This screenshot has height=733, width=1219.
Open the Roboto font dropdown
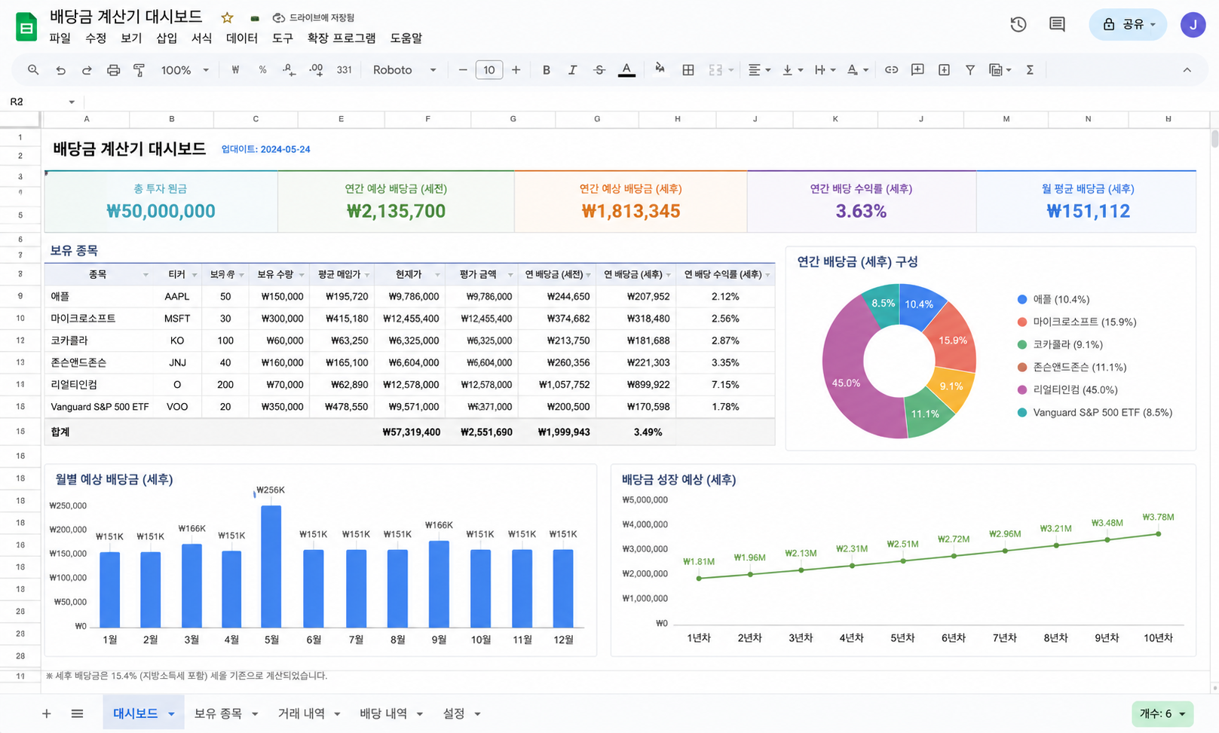(x=404, y=70)
